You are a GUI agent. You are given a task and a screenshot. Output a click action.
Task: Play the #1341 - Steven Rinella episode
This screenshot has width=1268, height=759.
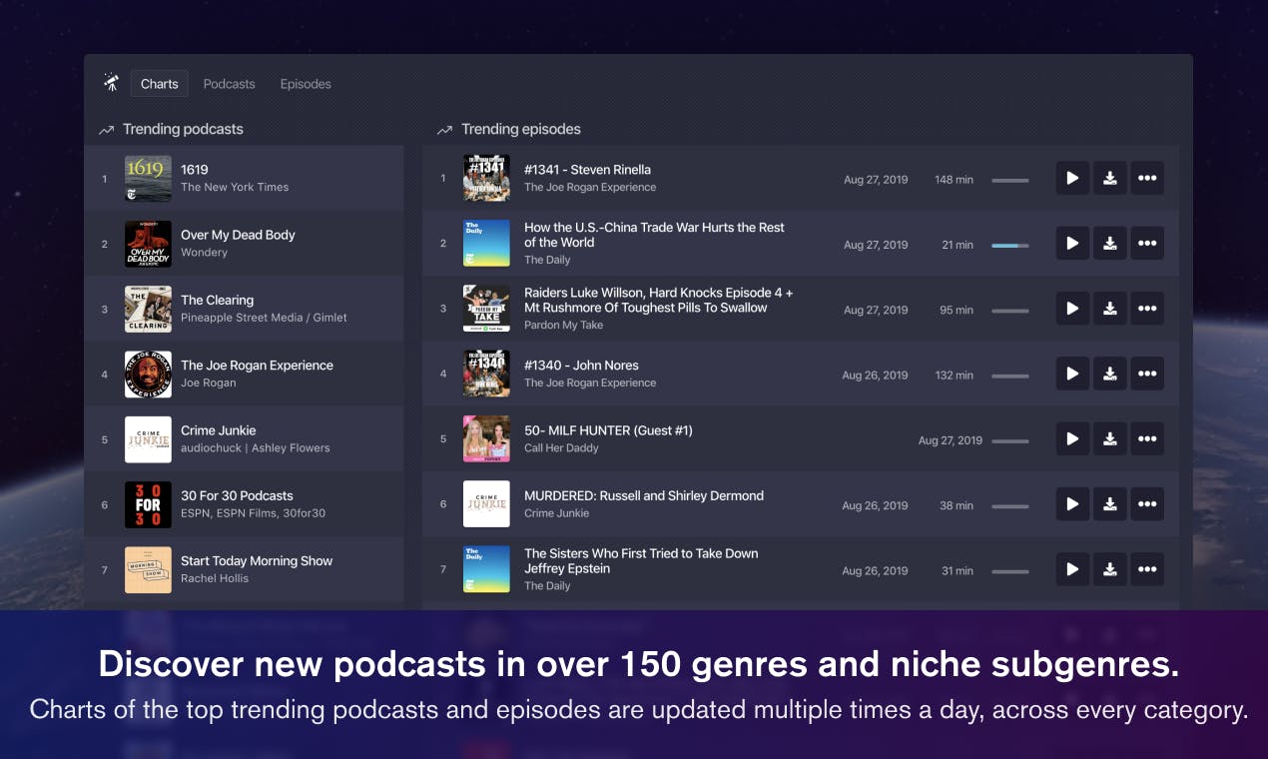(1072, 178)
